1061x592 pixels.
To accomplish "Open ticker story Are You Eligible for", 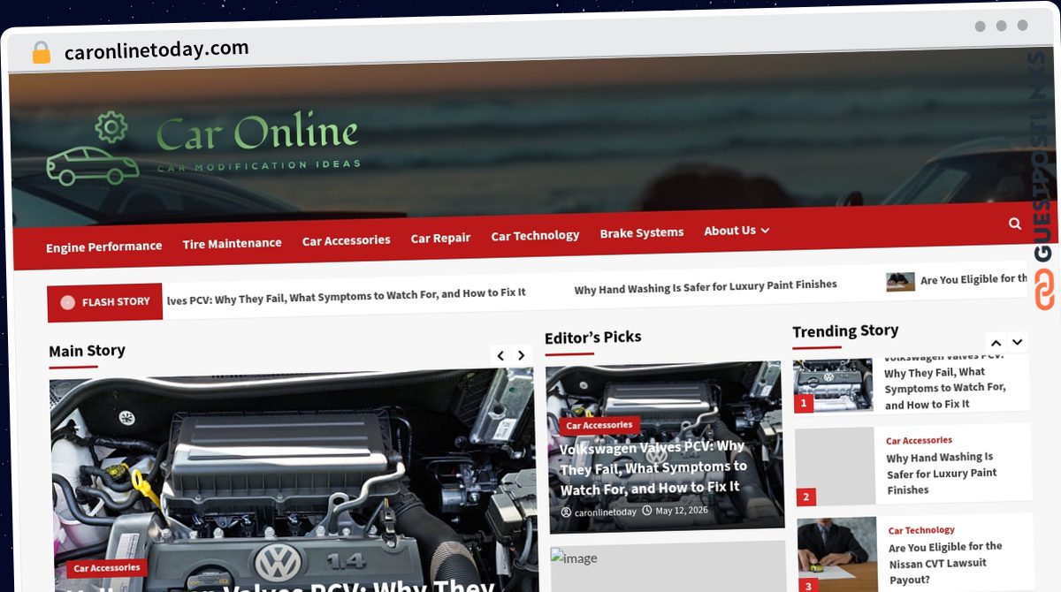I will 974,279.
